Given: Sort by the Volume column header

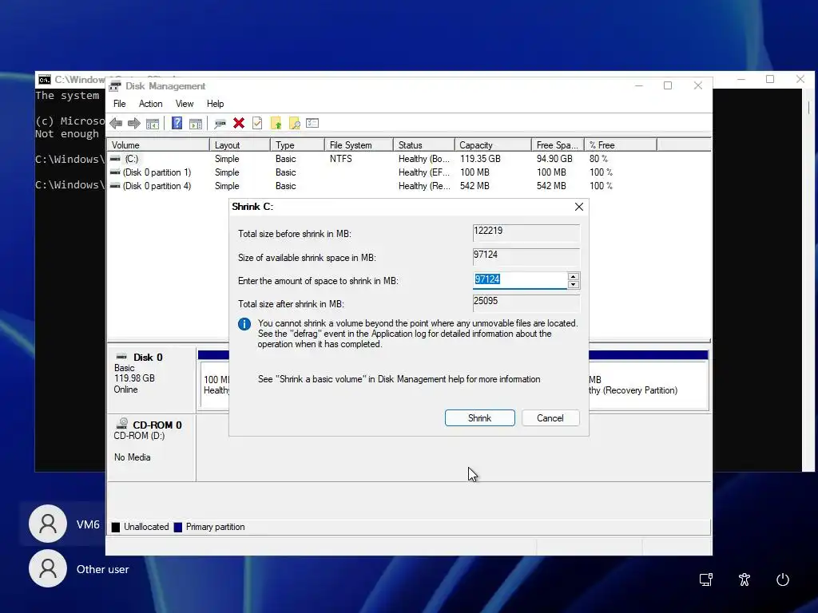Looking at the screenshot, I should coord(159,145).
